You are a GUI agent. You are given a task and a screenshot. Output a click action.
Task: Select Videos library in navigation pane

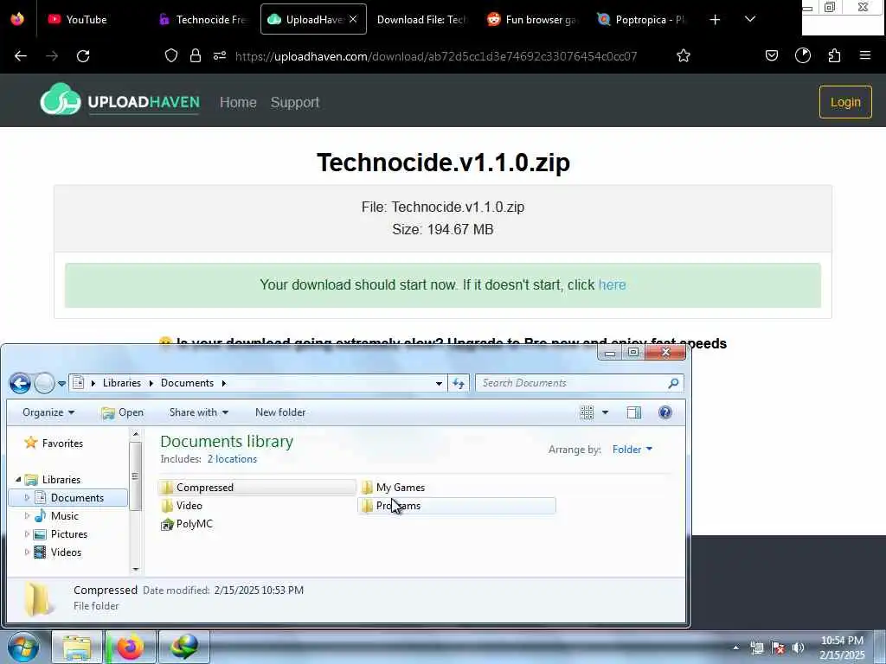[66, 552]
